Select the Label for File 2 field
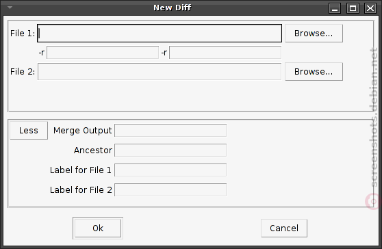 coord(170,190)
